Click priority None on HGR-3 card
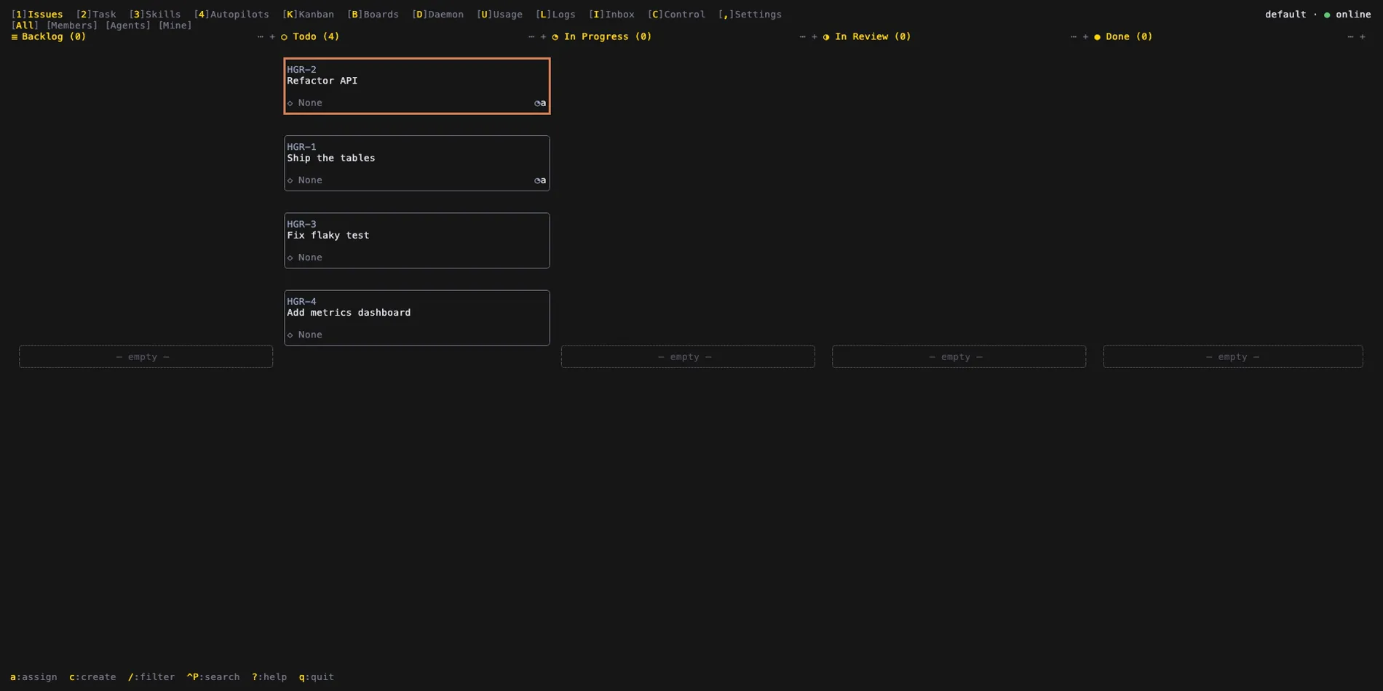This screenshot has width=1383, height=691. pyautogui.click(x=304, y=257)
